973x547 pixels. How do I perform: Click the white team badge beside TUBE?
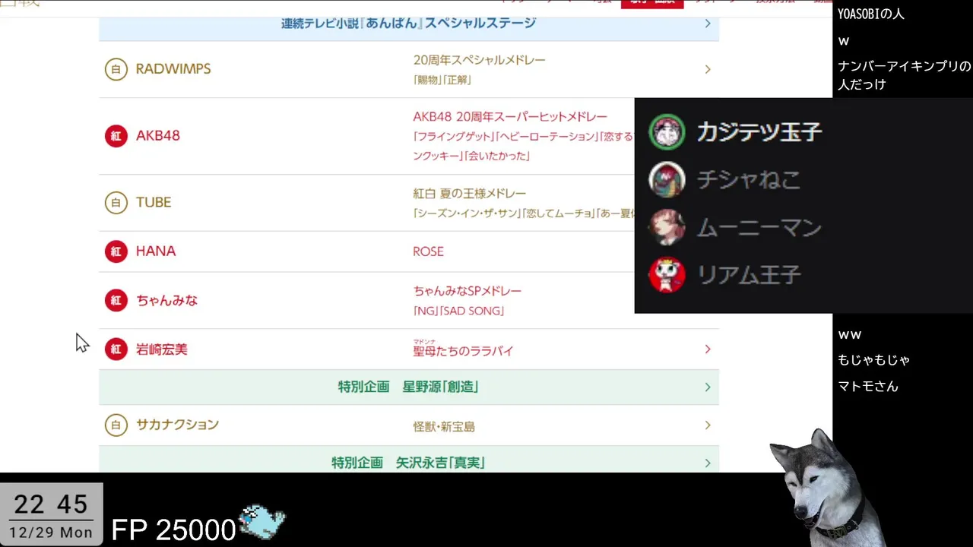pos(116,203)
